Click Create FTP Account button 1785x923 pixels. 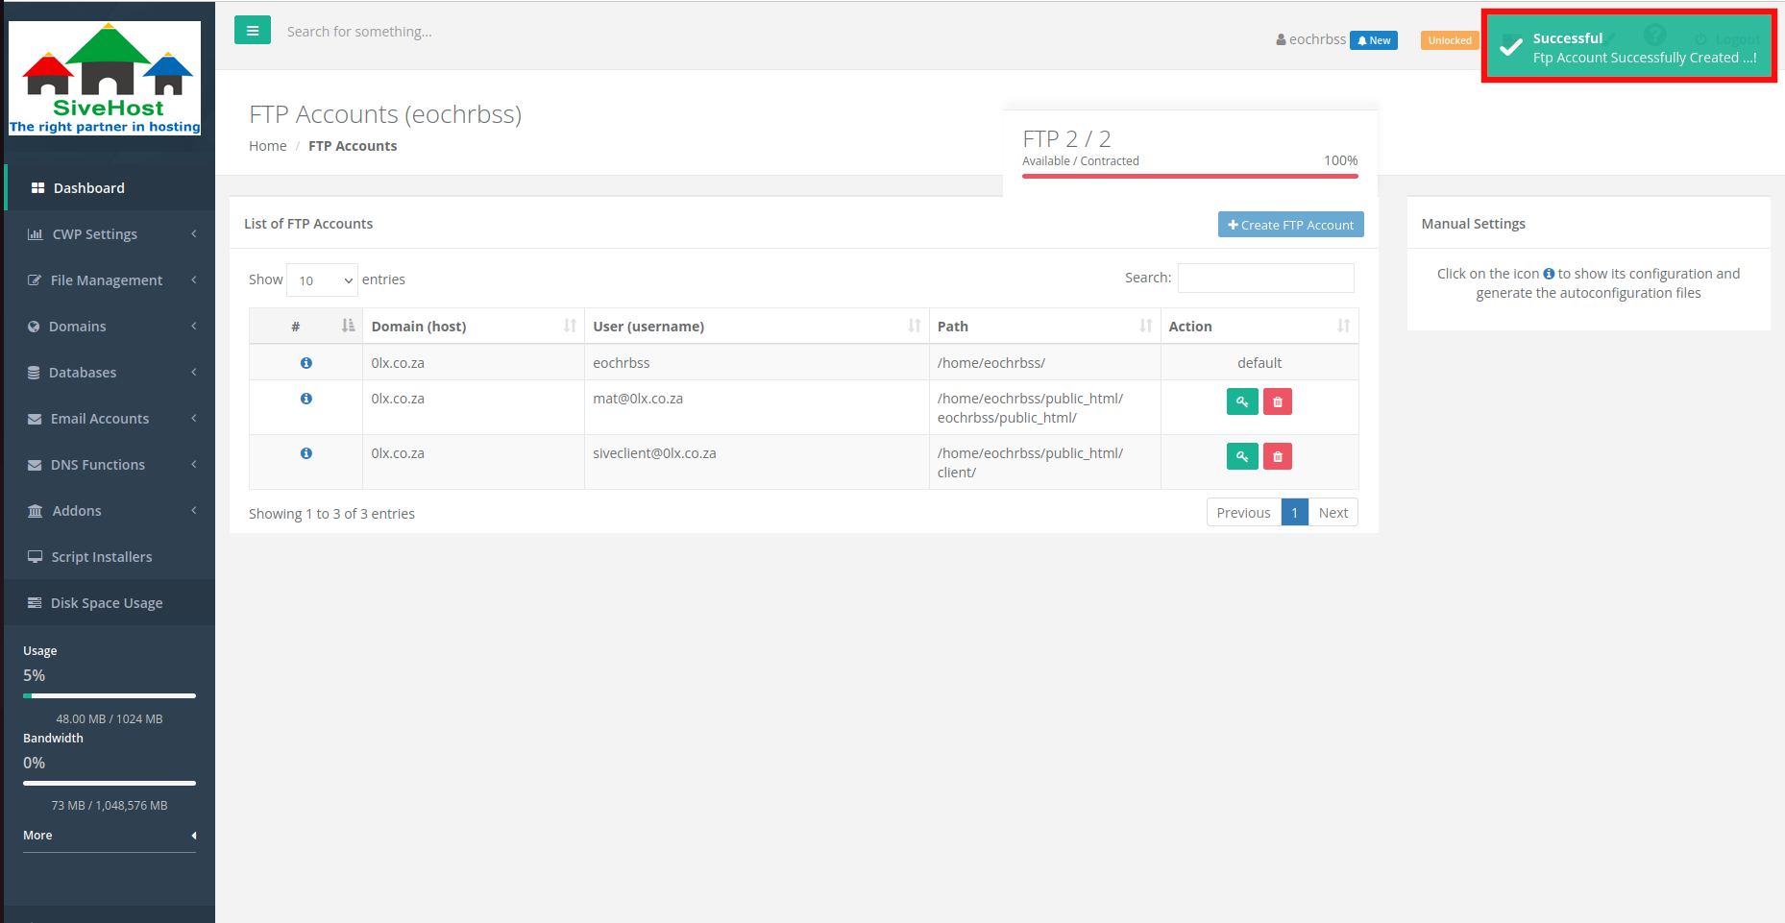[x=1291, y=225]
